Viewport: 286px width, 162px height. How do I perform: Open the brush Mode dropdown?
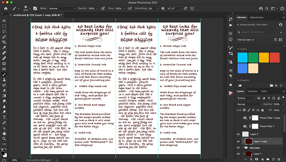tap(62, 9)
